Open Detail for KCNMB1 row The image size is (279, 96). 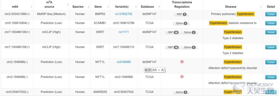(x=271, y=23)
